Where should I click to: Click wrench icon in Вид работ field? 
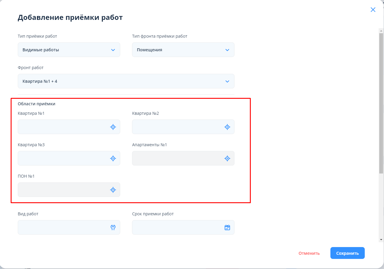(113, 227)
